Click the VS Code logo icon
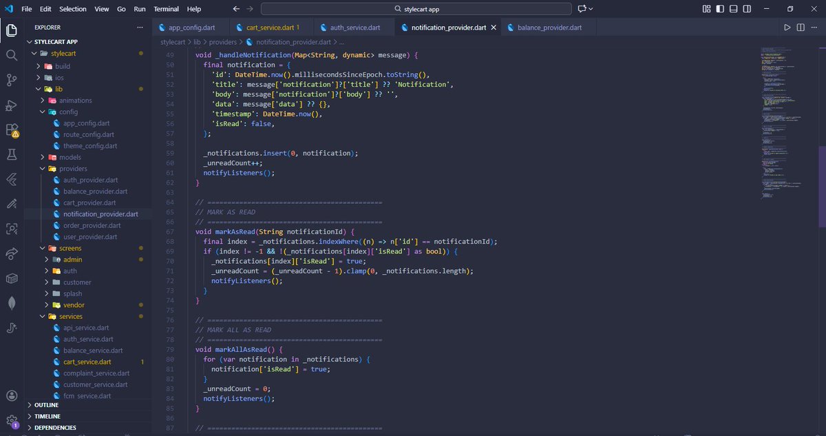This screenshot has width=826, height=436. pyautogui.click(x=9, y=9)
